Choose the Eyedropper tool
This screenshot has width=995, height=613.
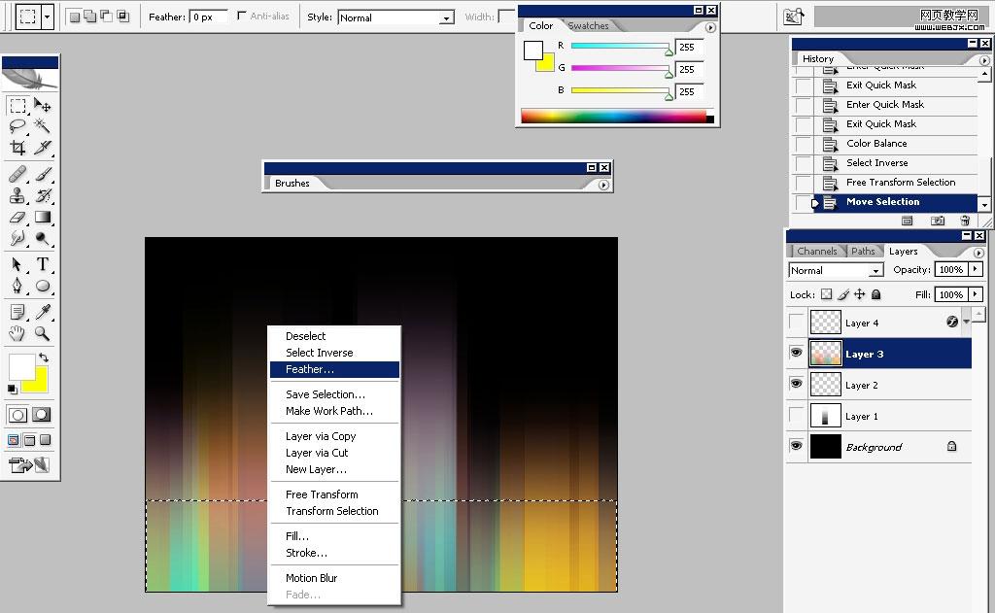(x=43, y=312)
